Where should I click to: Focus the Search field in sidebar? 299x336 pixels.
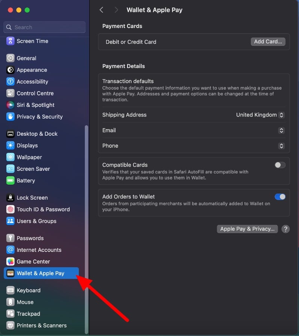click(44, 27)
